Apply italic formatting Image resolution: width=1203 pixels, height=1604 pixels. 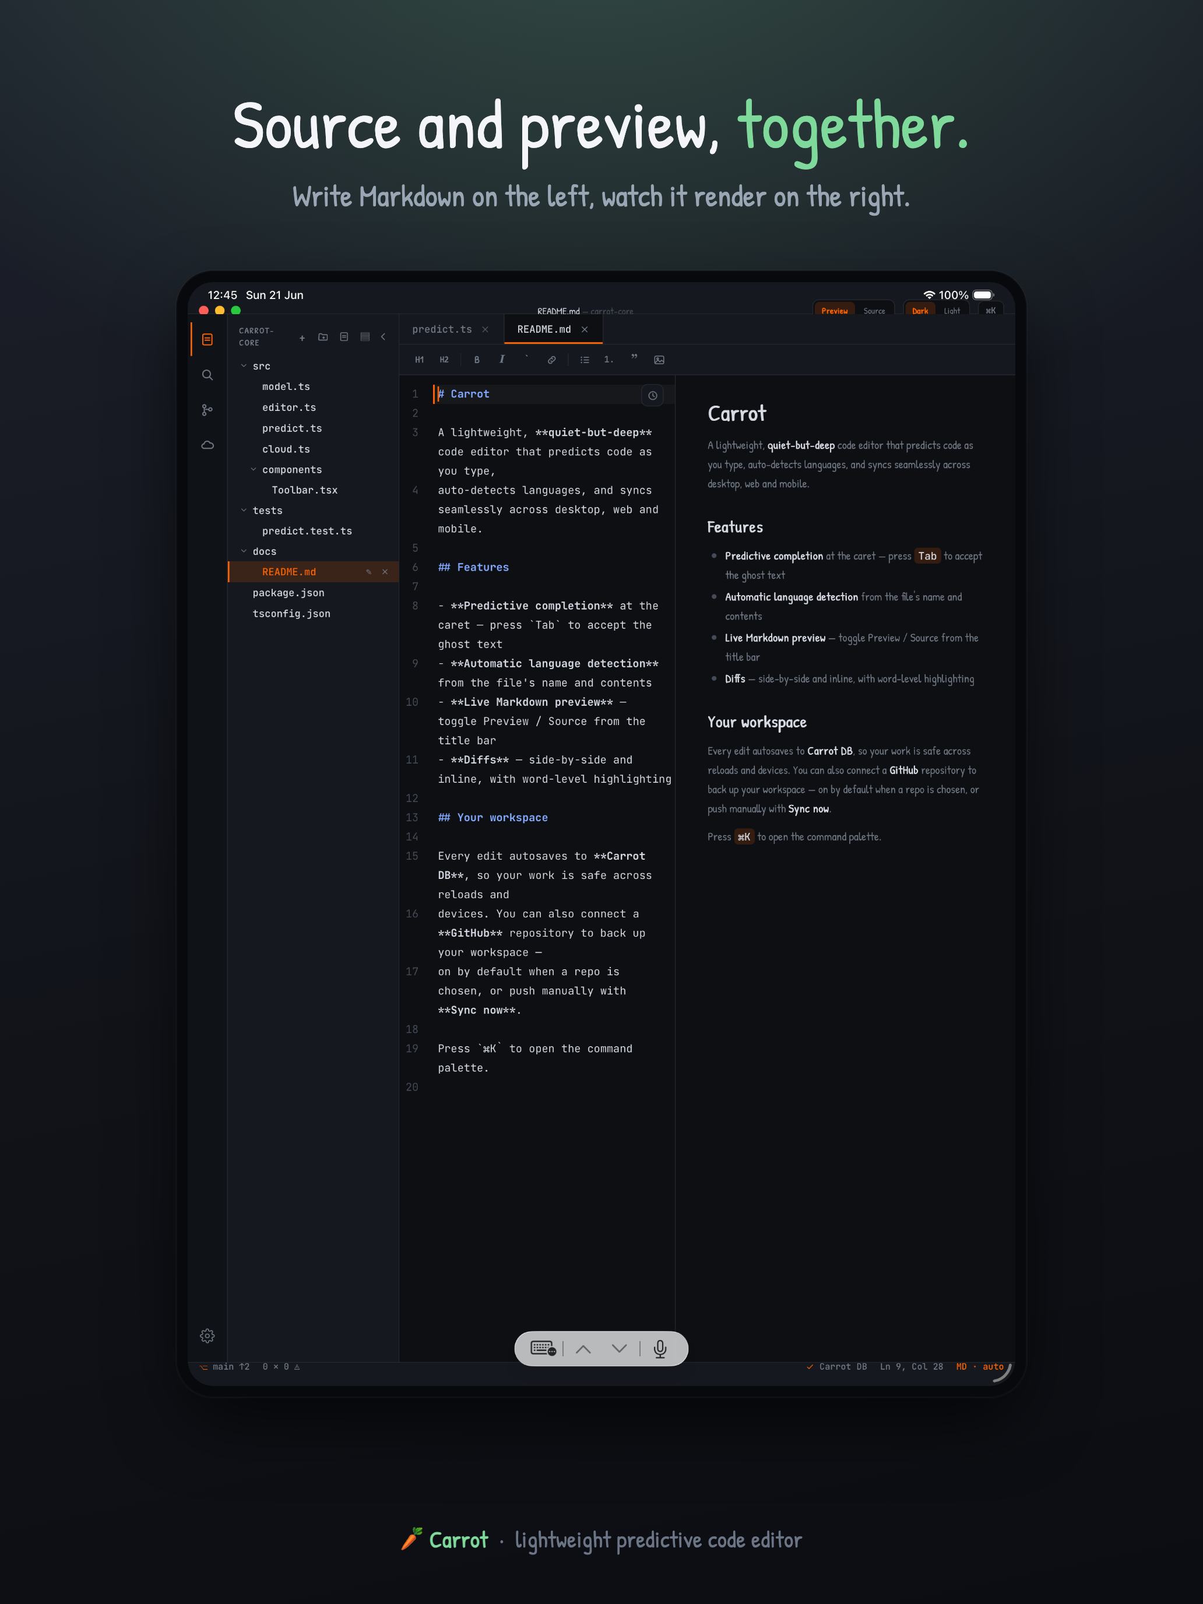point(501,360)
